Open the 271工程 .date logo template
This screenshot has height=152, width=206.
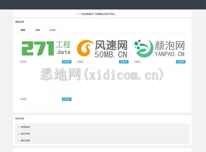46,48
